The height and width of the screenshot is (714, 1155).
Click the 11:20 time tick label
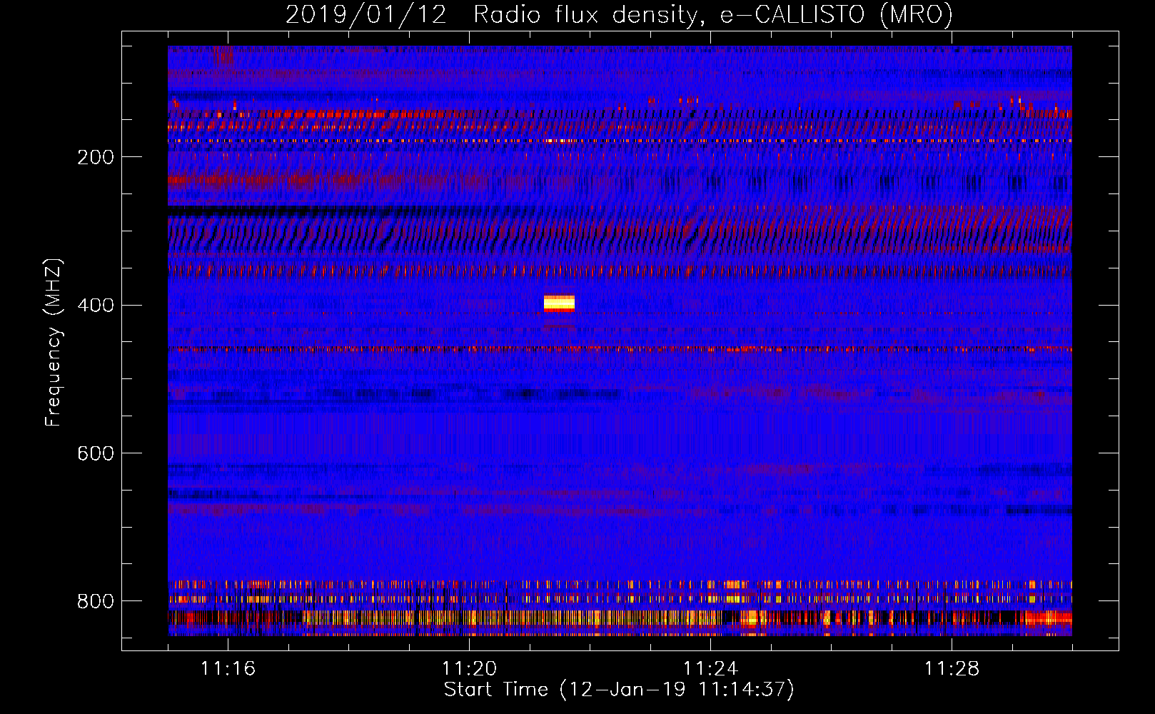470,668
